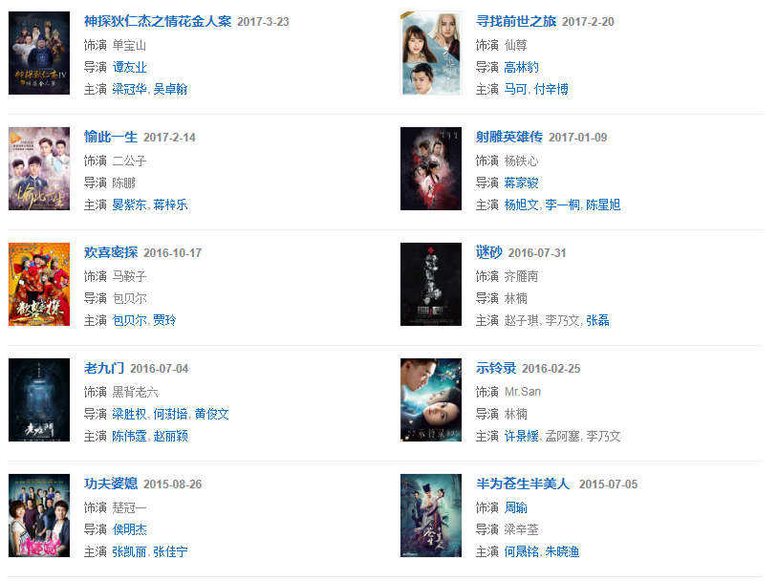778x581 pixels.
Task: Open the 愉此一生 poster thumbnail
Action: (x=39, y=169)
